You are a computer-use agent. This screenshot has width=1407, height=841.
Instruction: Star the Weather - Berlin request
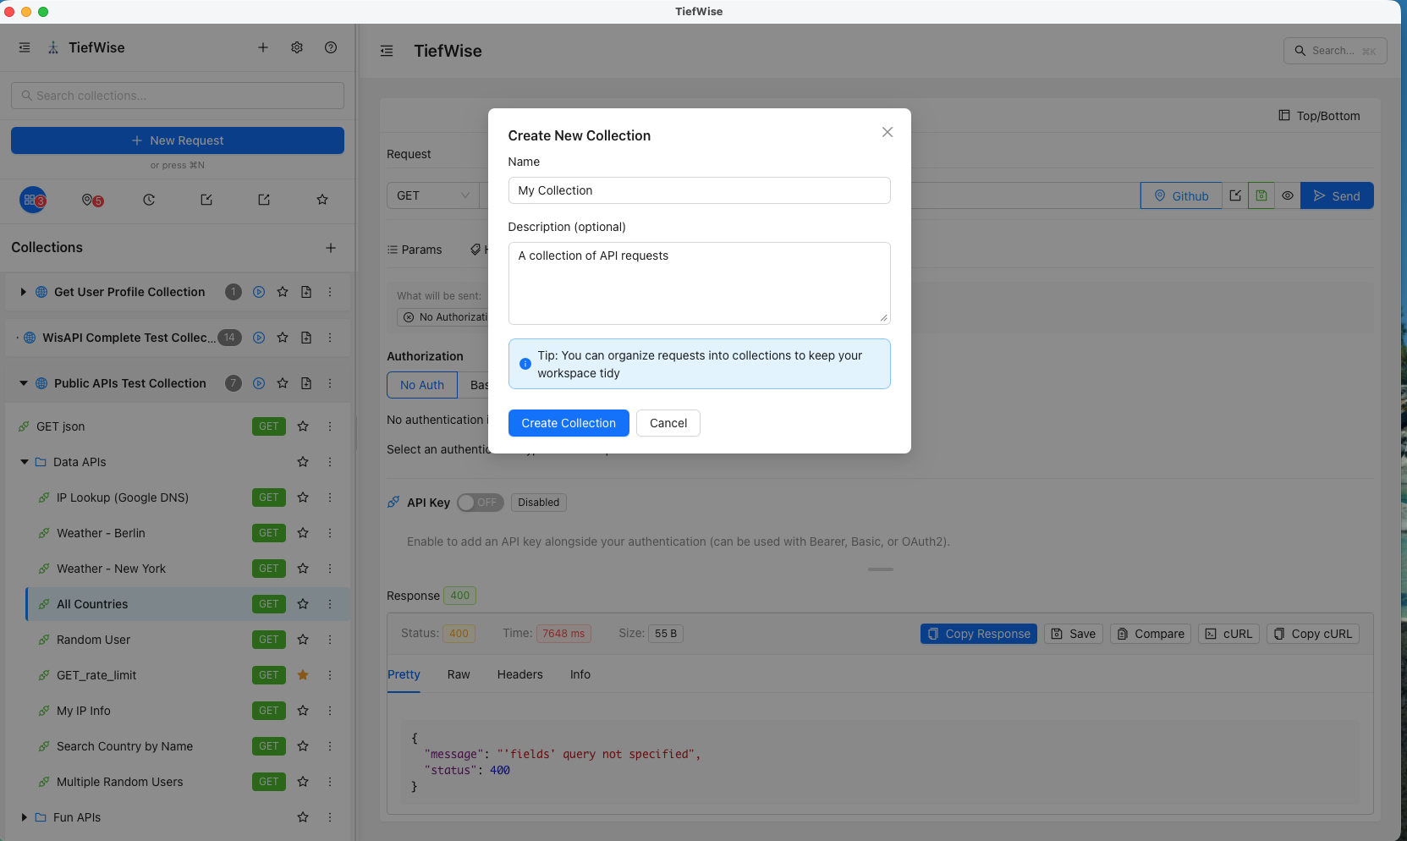tap(303, 533)
